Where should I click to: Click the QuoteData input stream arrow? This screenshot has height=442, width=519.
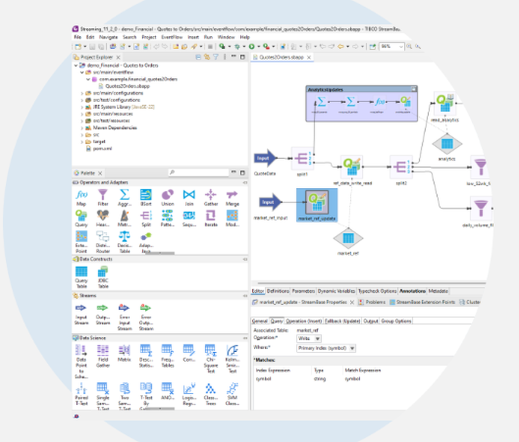[265, 158]
